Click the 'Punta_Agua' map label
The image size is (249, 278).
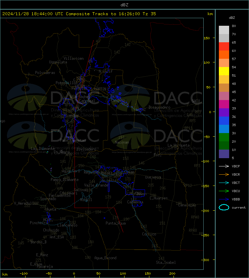[116, 223]
